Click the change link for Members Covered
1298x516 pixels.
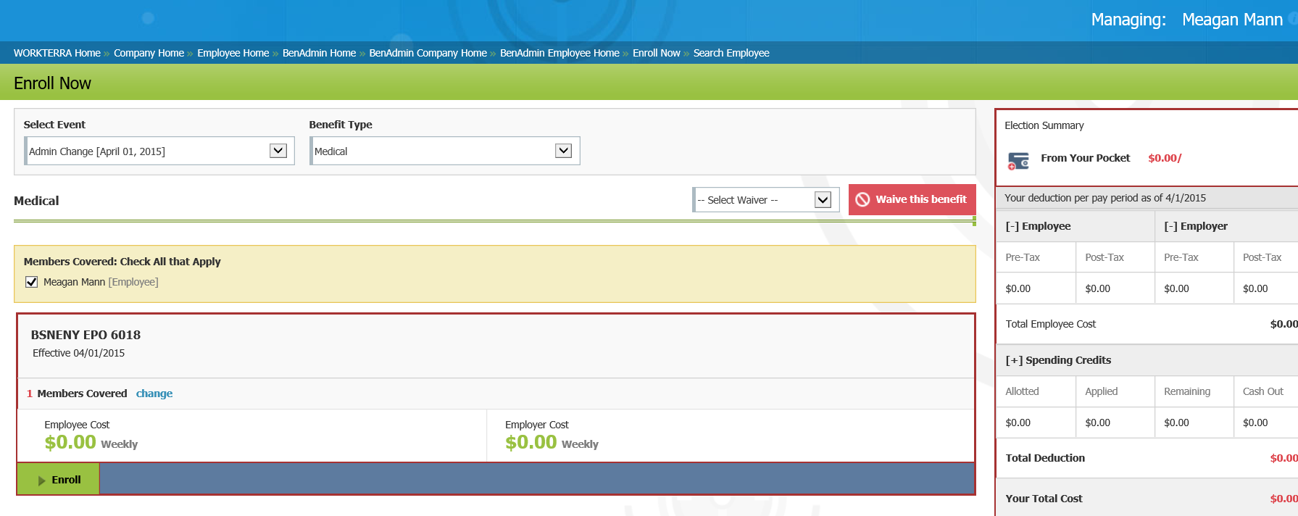tap(154, 394)
